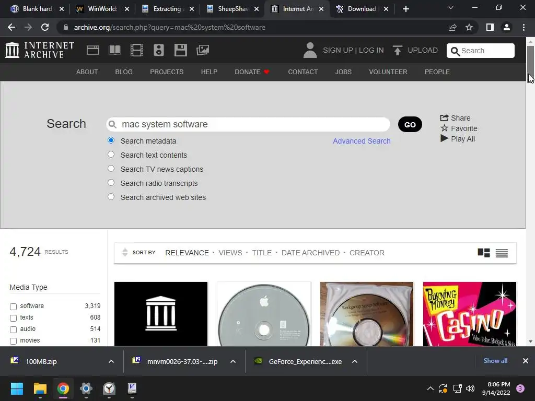Open Chrome tab search chevron
This screenshot has width=535, height=401.
tap(451, 7)
